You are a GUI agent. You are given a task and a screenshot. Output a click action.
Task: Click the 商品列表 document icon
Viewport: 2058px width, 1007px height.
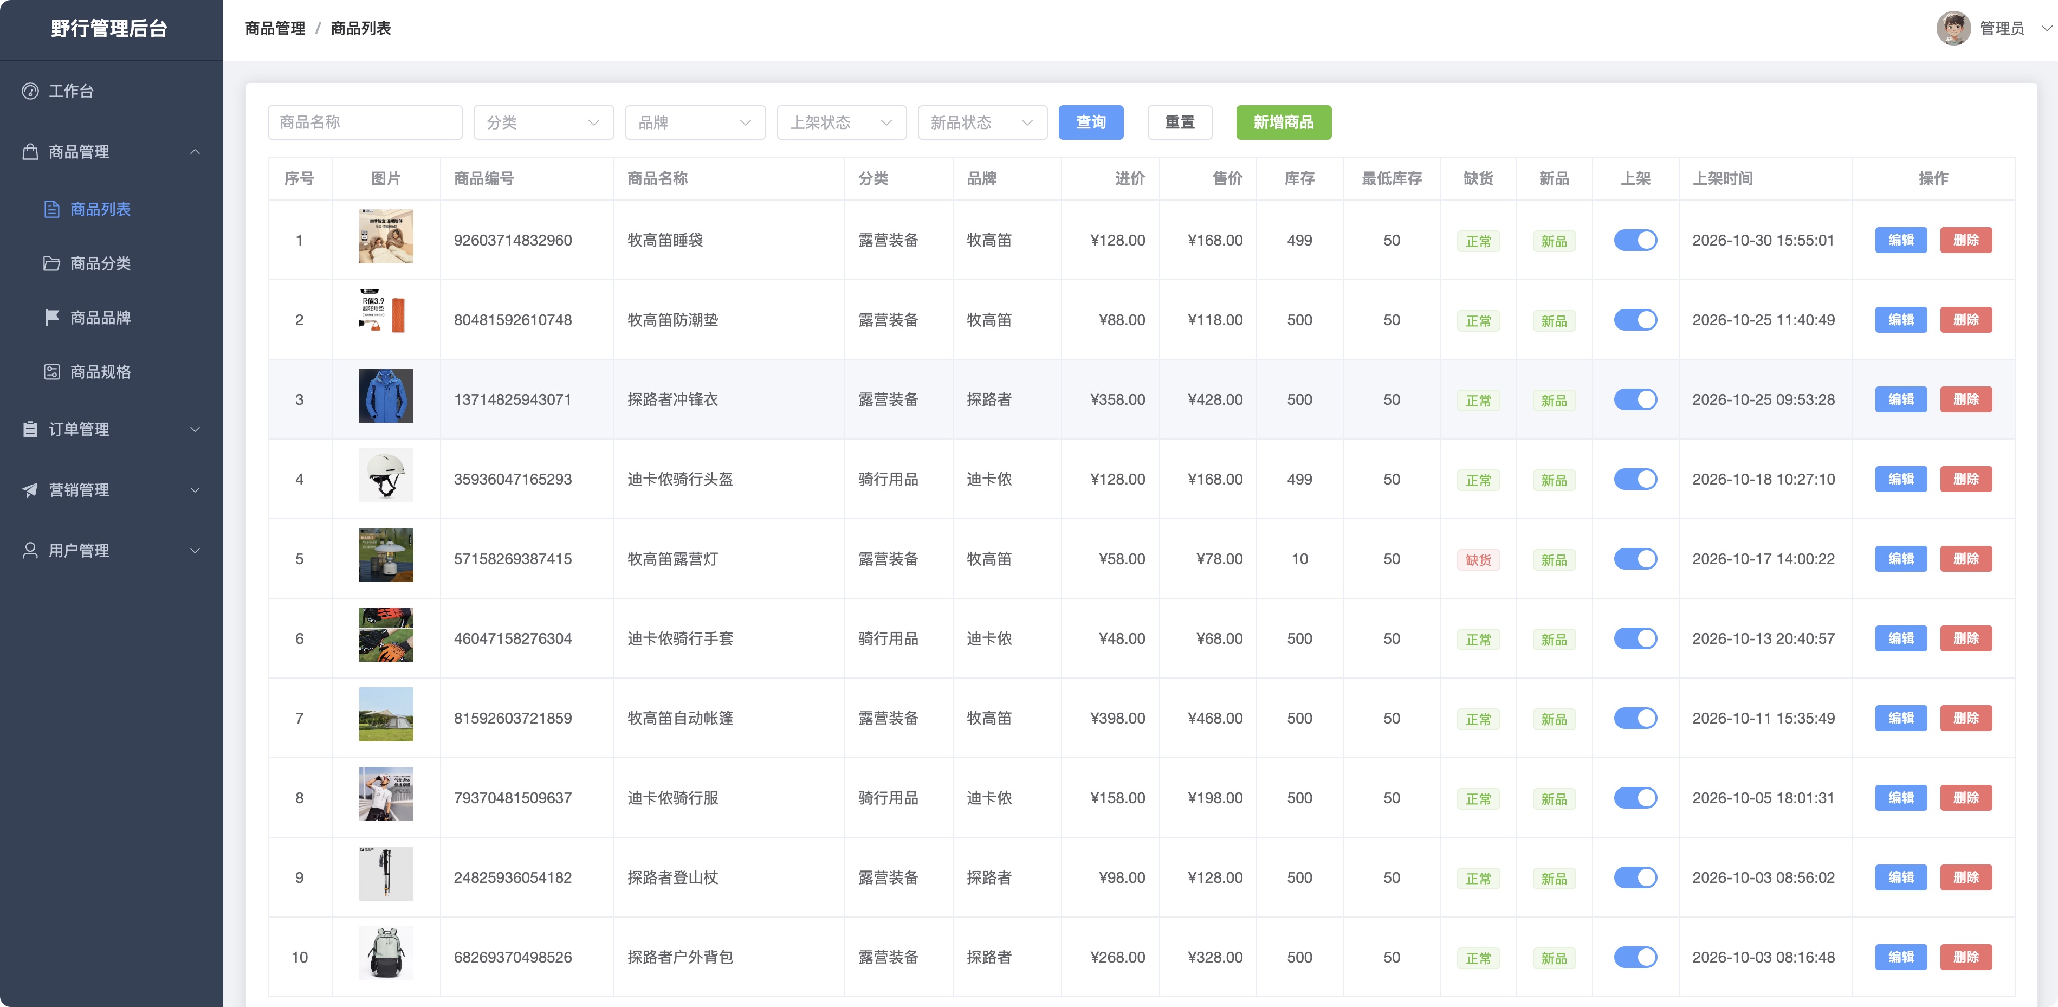(x=52, y=209)
